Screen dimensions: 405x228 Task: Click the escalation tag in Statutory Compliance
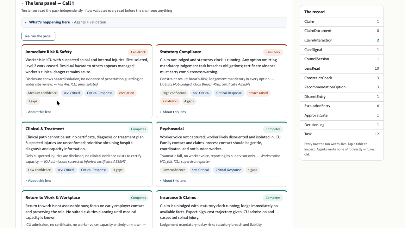(x=170, y=101)
